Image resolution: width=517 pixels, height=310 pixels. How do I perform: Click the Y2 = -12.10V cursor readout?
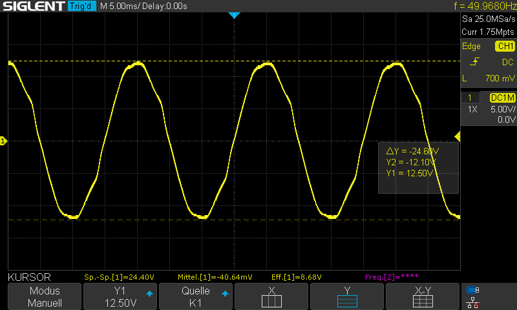click(x=411, y=162)
